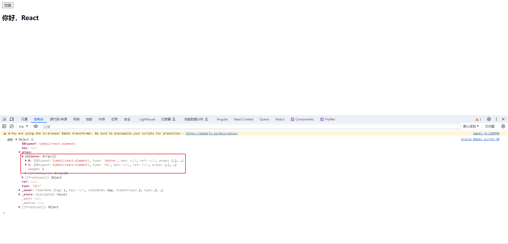Open console settings gear beside 无问题
Screen dimensions: 508x244
tap(503, 126)
